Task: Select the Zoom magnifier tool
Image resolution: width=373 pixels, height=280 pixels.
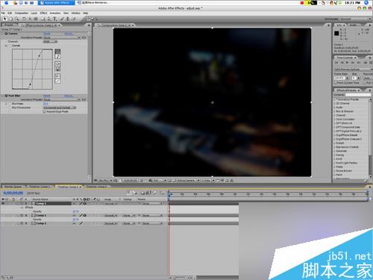Action: (x=17, y=19)
